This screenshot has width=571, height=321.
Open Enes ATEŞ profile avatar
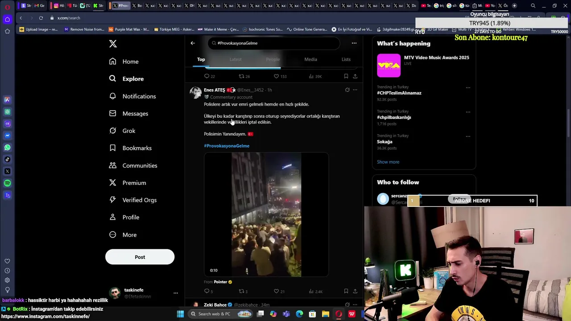[x=195, y=93]
